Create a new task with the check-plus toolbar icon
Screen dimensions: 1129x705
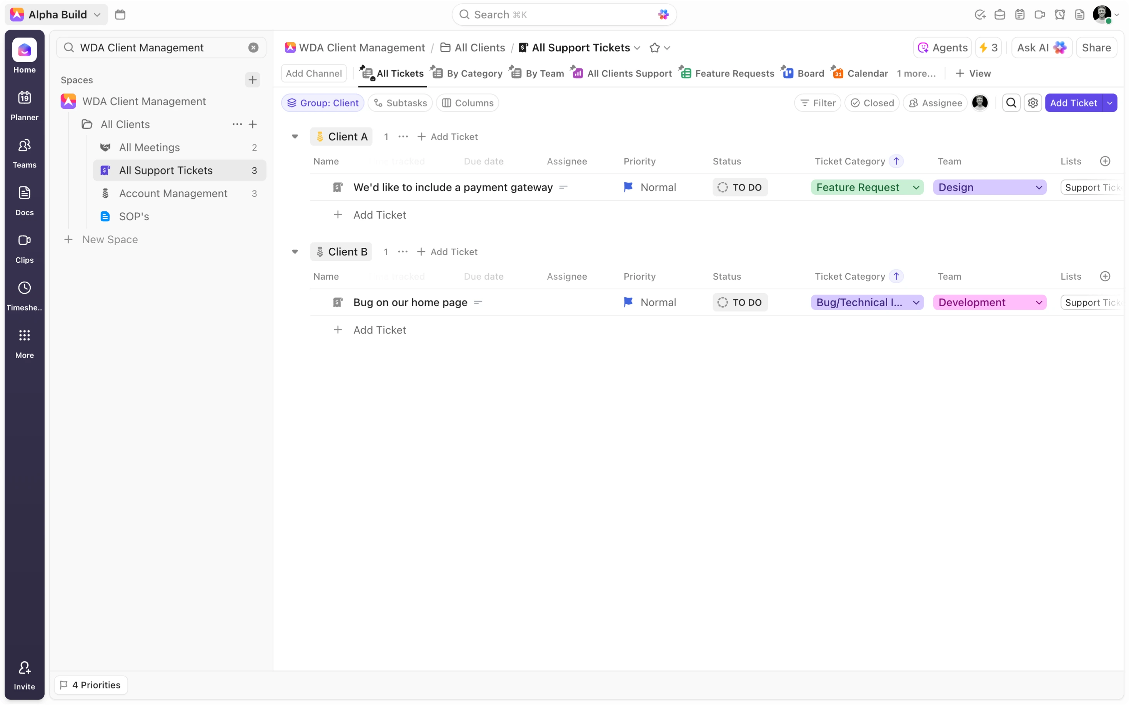pyautogui.click(x=980, y=15)
